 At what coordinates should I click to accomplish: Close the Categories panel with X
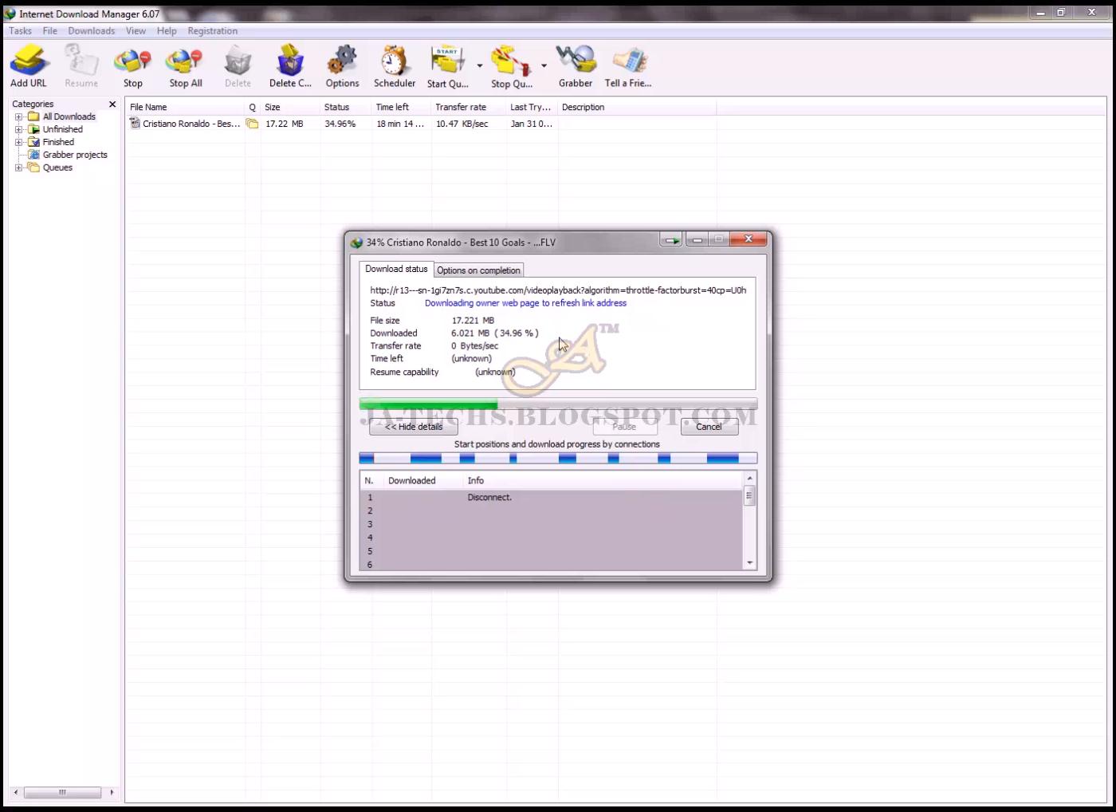(x=112, y=104)
